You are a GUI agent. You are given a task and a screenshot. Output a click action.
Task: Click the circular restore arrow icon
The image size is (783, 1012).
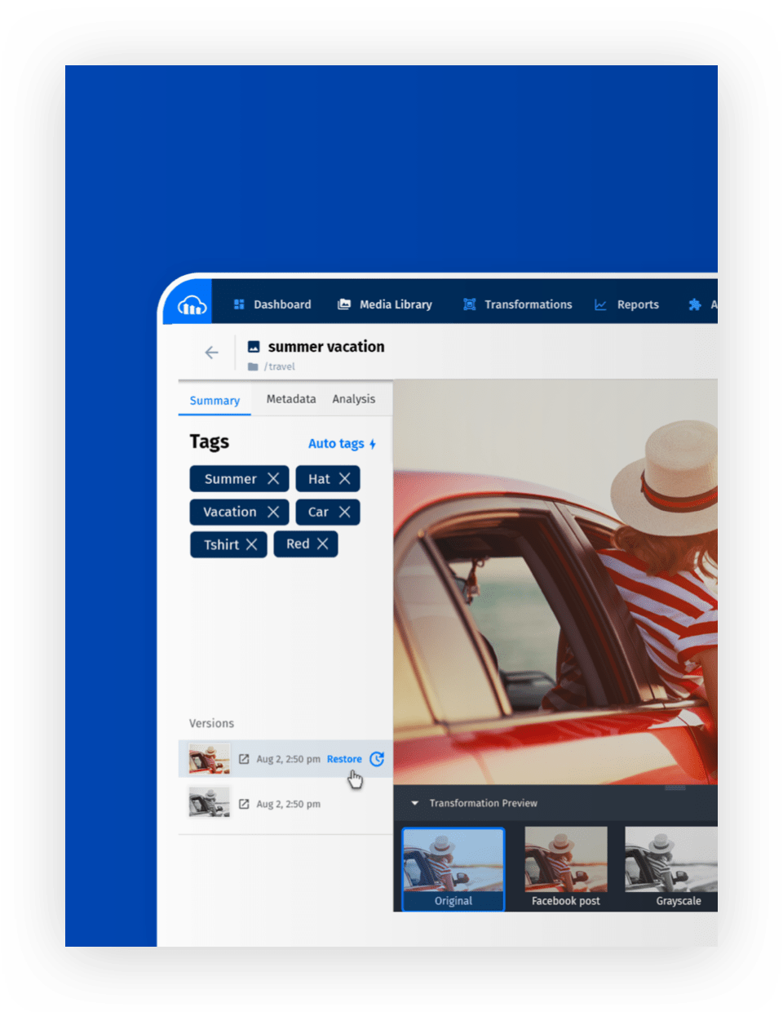pos(377,759)
